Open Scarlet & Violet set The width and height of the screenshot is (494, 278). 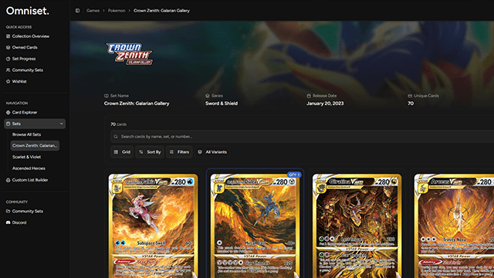[26, 157]
